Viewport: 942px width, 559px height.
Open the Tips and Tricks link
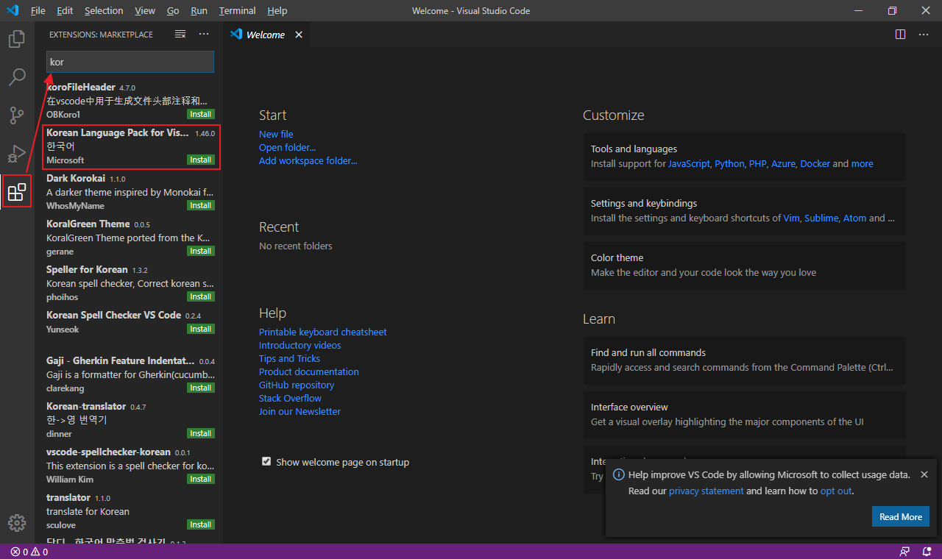pyautogui.click(x=289, y=358)
